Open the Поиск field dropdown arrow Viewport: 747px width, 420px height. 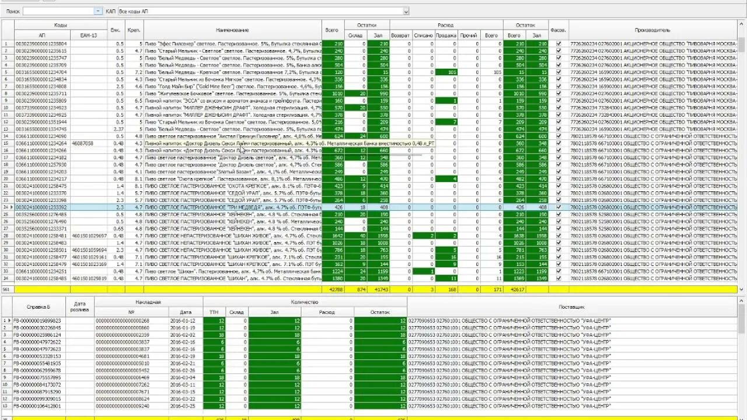[x=97, y=11]
